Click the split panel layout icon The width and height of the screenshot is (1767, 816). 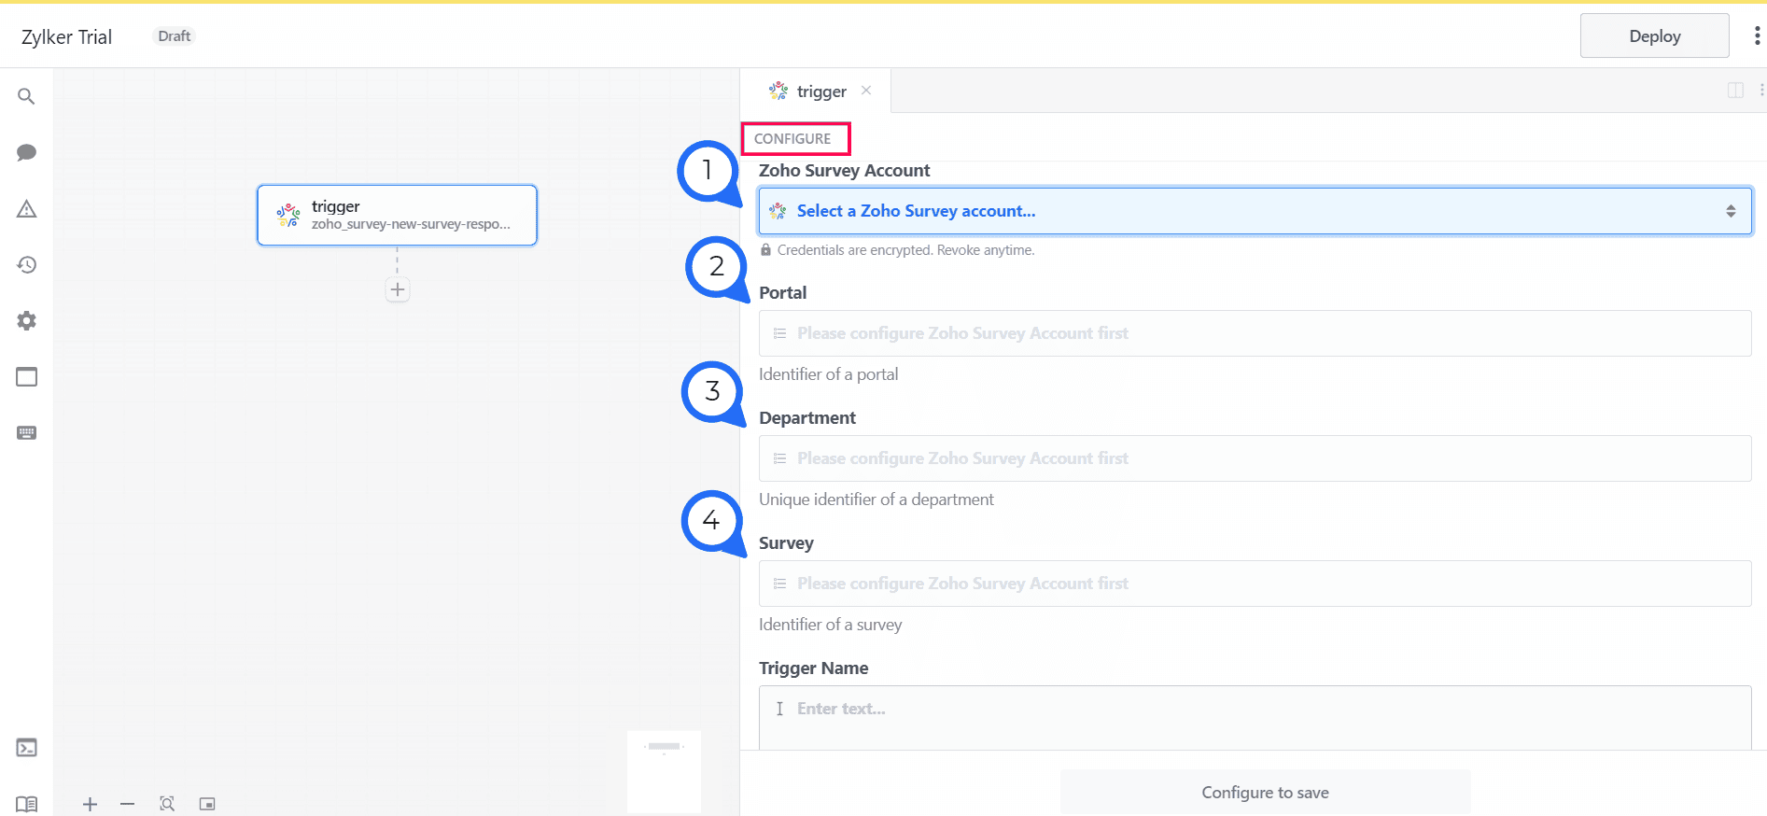point(1735,91)
